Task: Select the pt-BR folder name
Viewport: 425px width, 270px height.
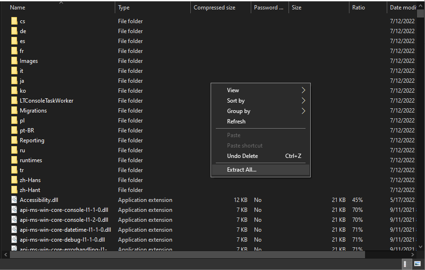Action: [x=27, y=130]
